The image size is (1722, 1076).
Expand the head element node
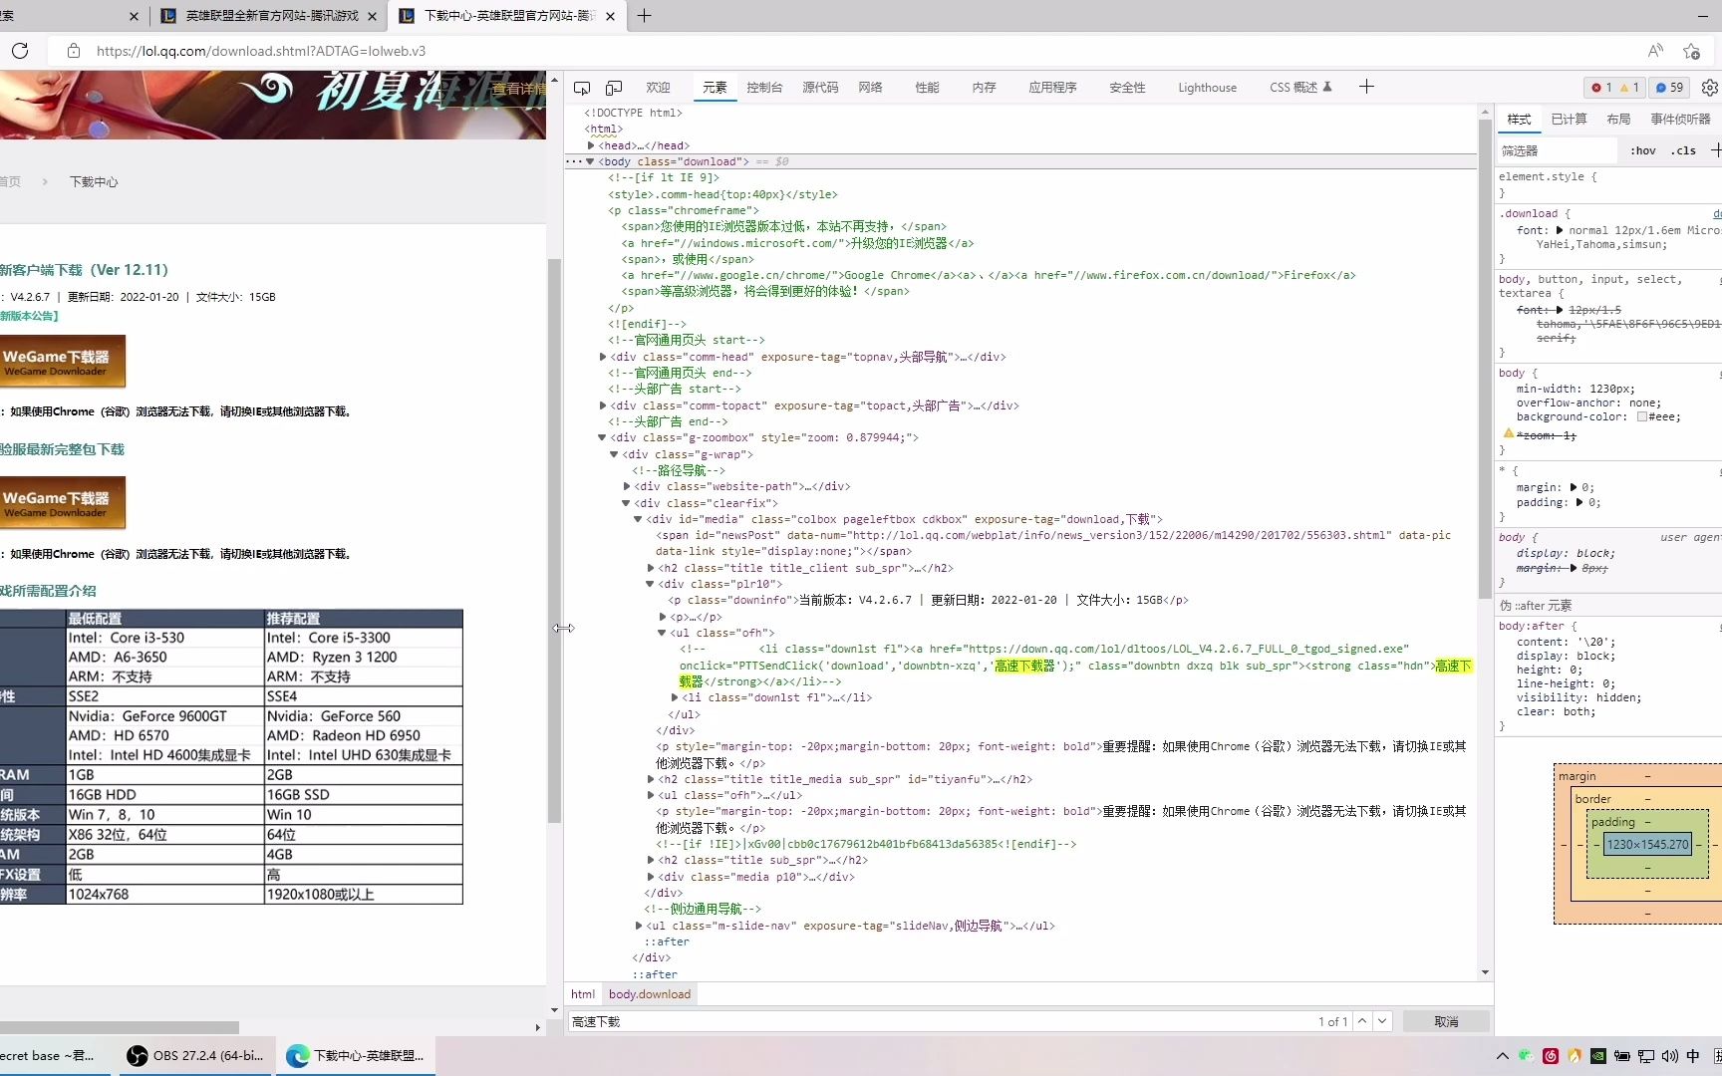[x=591, y=145]
